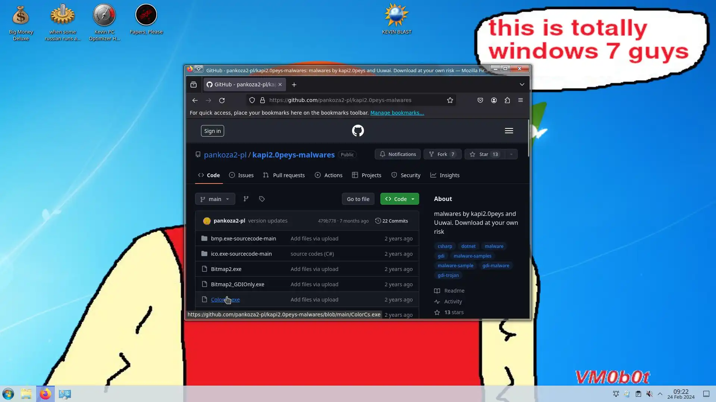Screen dimensions: 716x402
Task: Open branches view icon beside main
Action: (246, 199)
